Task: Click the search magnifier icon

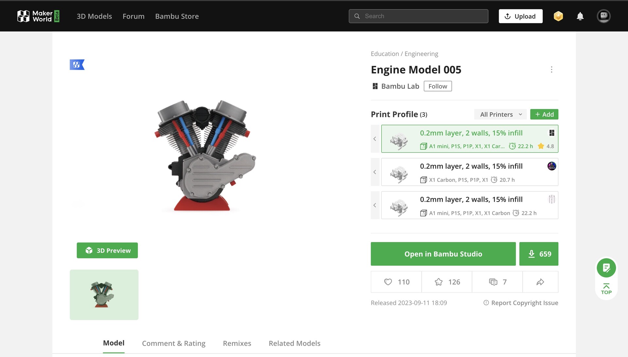Action: pyautogui.click(x=357, y=16)
